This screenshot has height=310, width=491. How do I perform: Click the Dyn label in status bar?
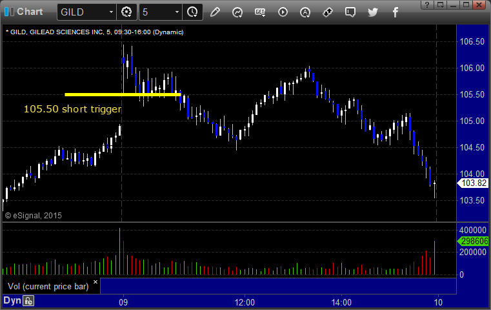pyautogui.click(x=12, y=300)
